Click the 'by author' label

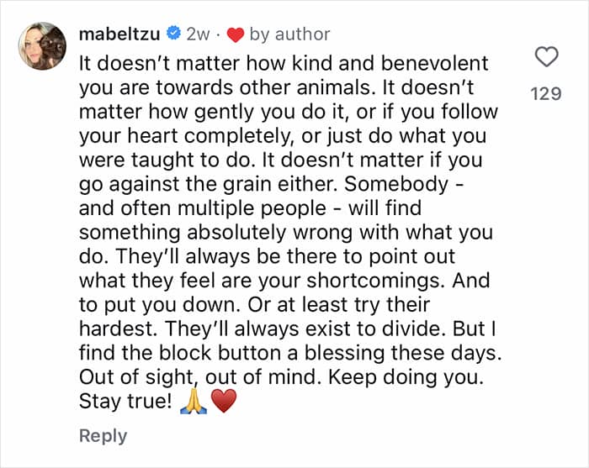pyautogui.click(x=289, y=34)
